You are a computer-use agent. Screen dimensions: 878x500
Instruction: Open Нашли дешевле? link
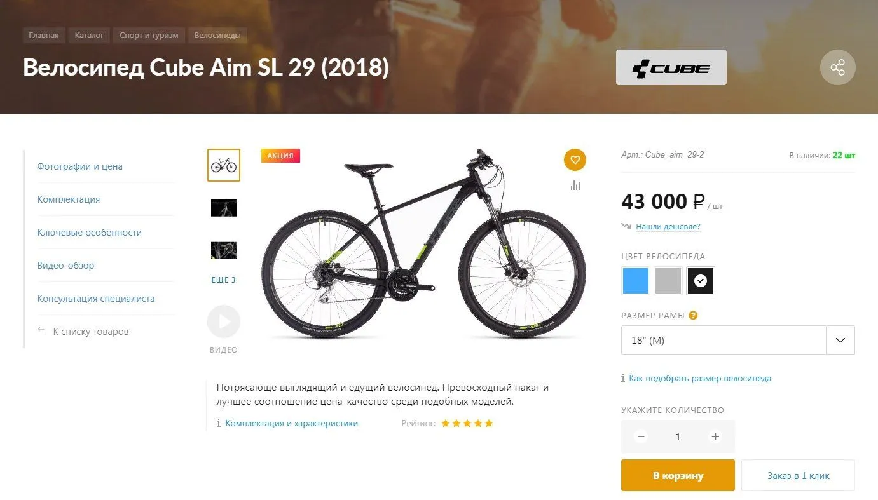668,227
